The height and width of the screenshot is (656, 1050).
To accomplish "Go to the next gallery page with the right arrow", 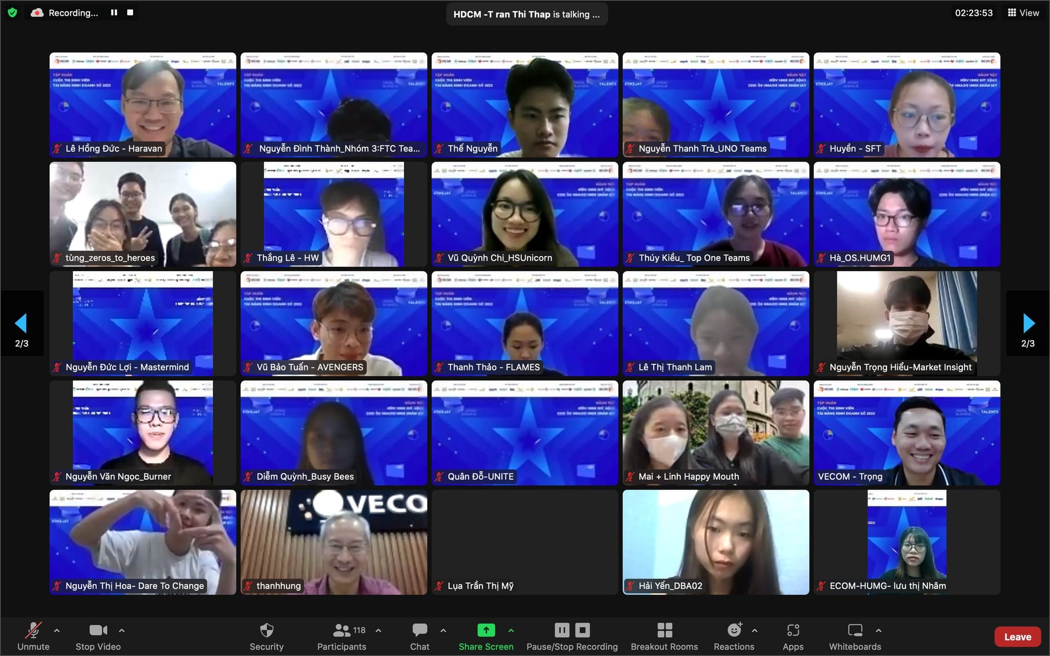I will (1028, 323).
